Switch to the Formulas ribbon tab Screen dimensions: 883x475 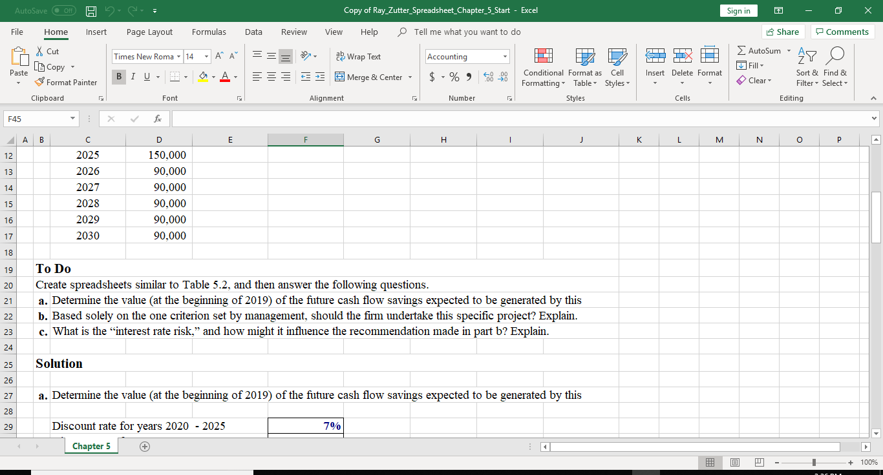click(209, 32)
